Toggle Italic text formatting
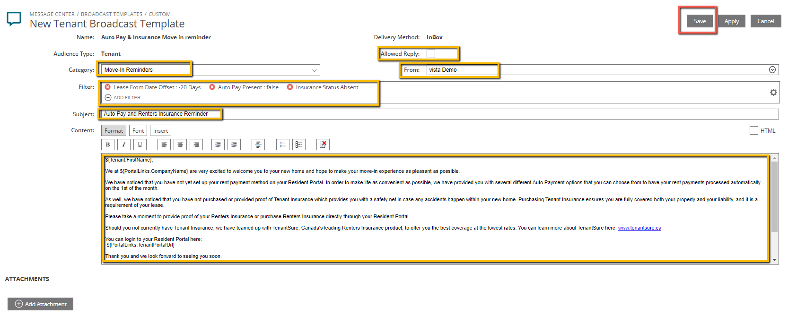Screen dimensions: 788x325 tap(124, 145)
